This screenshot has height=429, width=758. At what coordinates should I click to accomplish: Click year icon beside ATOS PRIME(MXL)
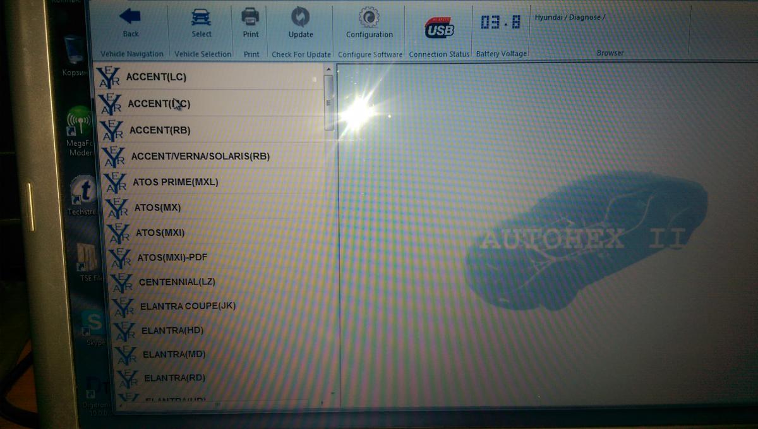(115, 182)
